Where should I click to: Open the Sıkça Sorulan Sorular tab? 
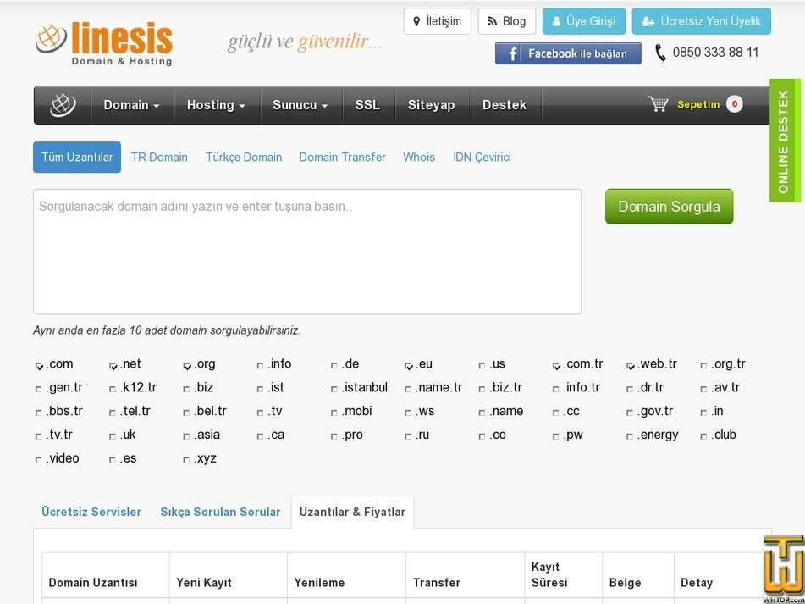[x=220, y=512]
